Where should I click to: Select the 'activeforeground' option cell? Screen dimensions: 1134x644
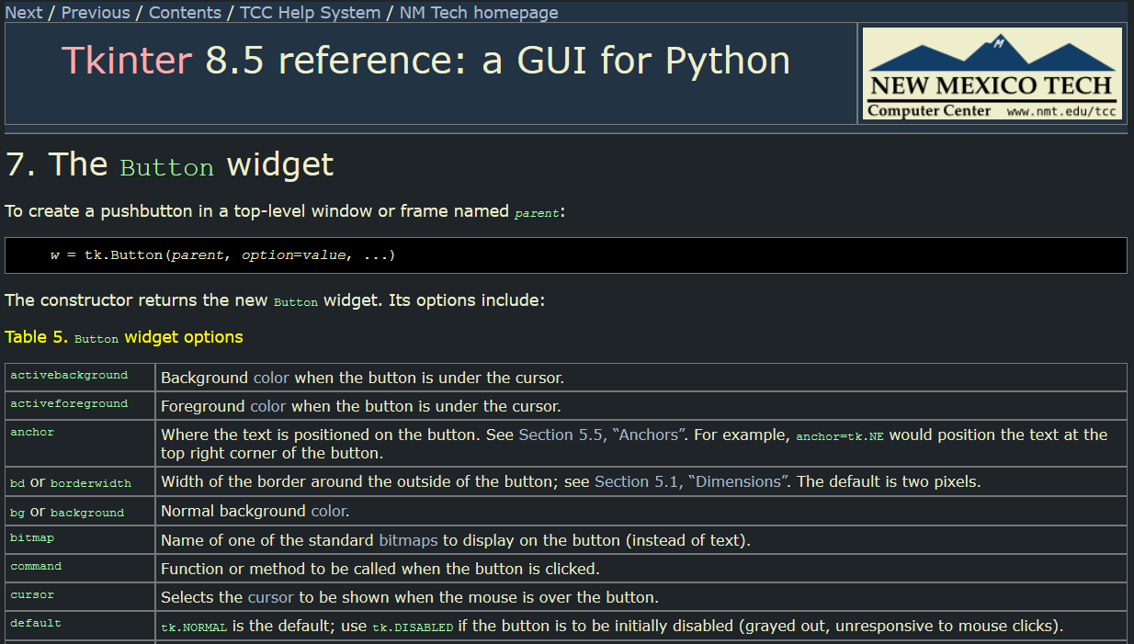(81, 406)
